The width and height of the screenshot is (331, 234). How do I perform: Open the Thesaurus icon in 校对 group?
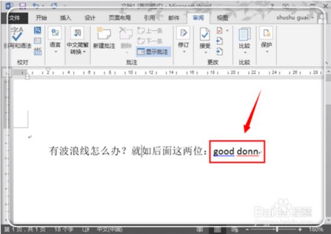tap(37, 41)
